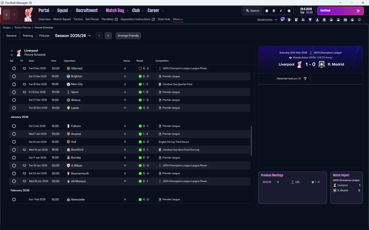Click the TV icon on the AS Monaco row
369x230 pixels.
(25, 181)
